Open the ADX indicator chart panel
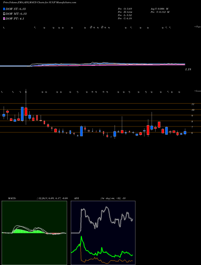Screen dimensions: 201x265 103,233
